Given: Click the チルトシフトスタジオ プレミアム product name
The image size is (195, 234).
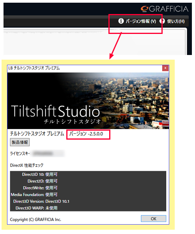Looking at the screenshot, I should point(37,133).
